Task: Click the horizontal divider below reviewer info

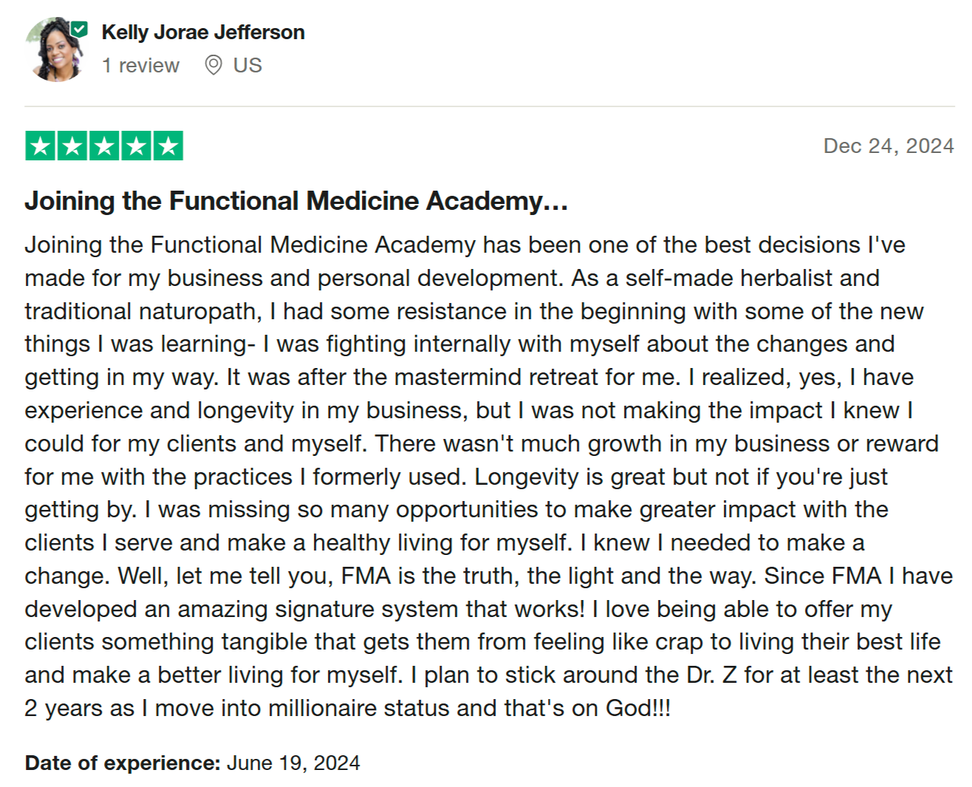Action: (490, 106)
